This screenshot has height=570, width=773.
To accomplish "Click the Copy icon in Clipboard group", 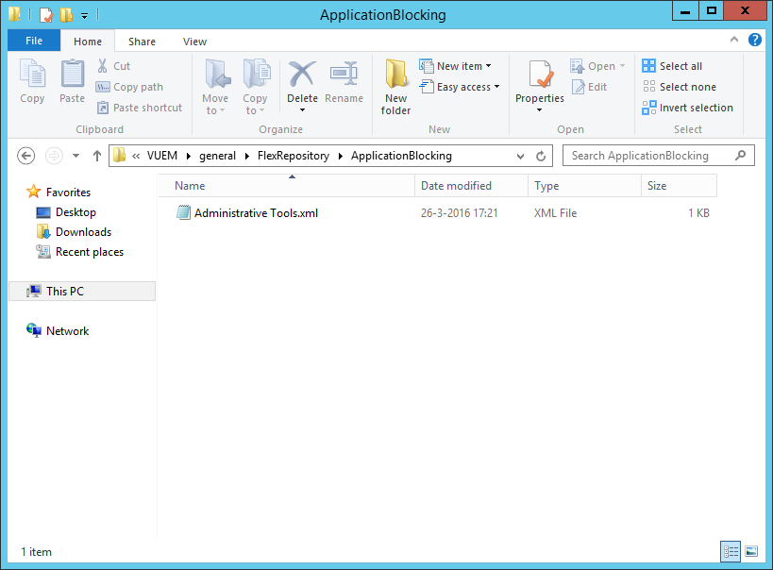I will (32, 74).
